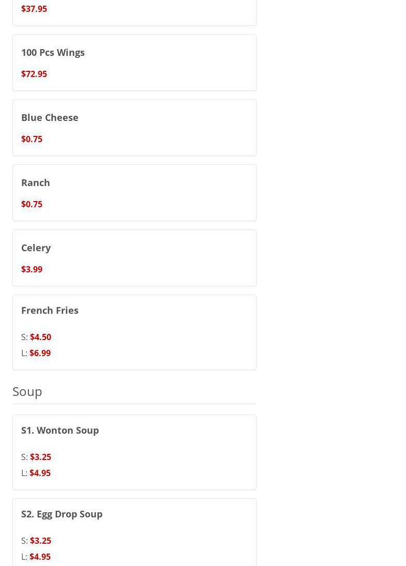Open the 100 Pcs Wings menu item
Screen dimensions: 406x566
53,52
